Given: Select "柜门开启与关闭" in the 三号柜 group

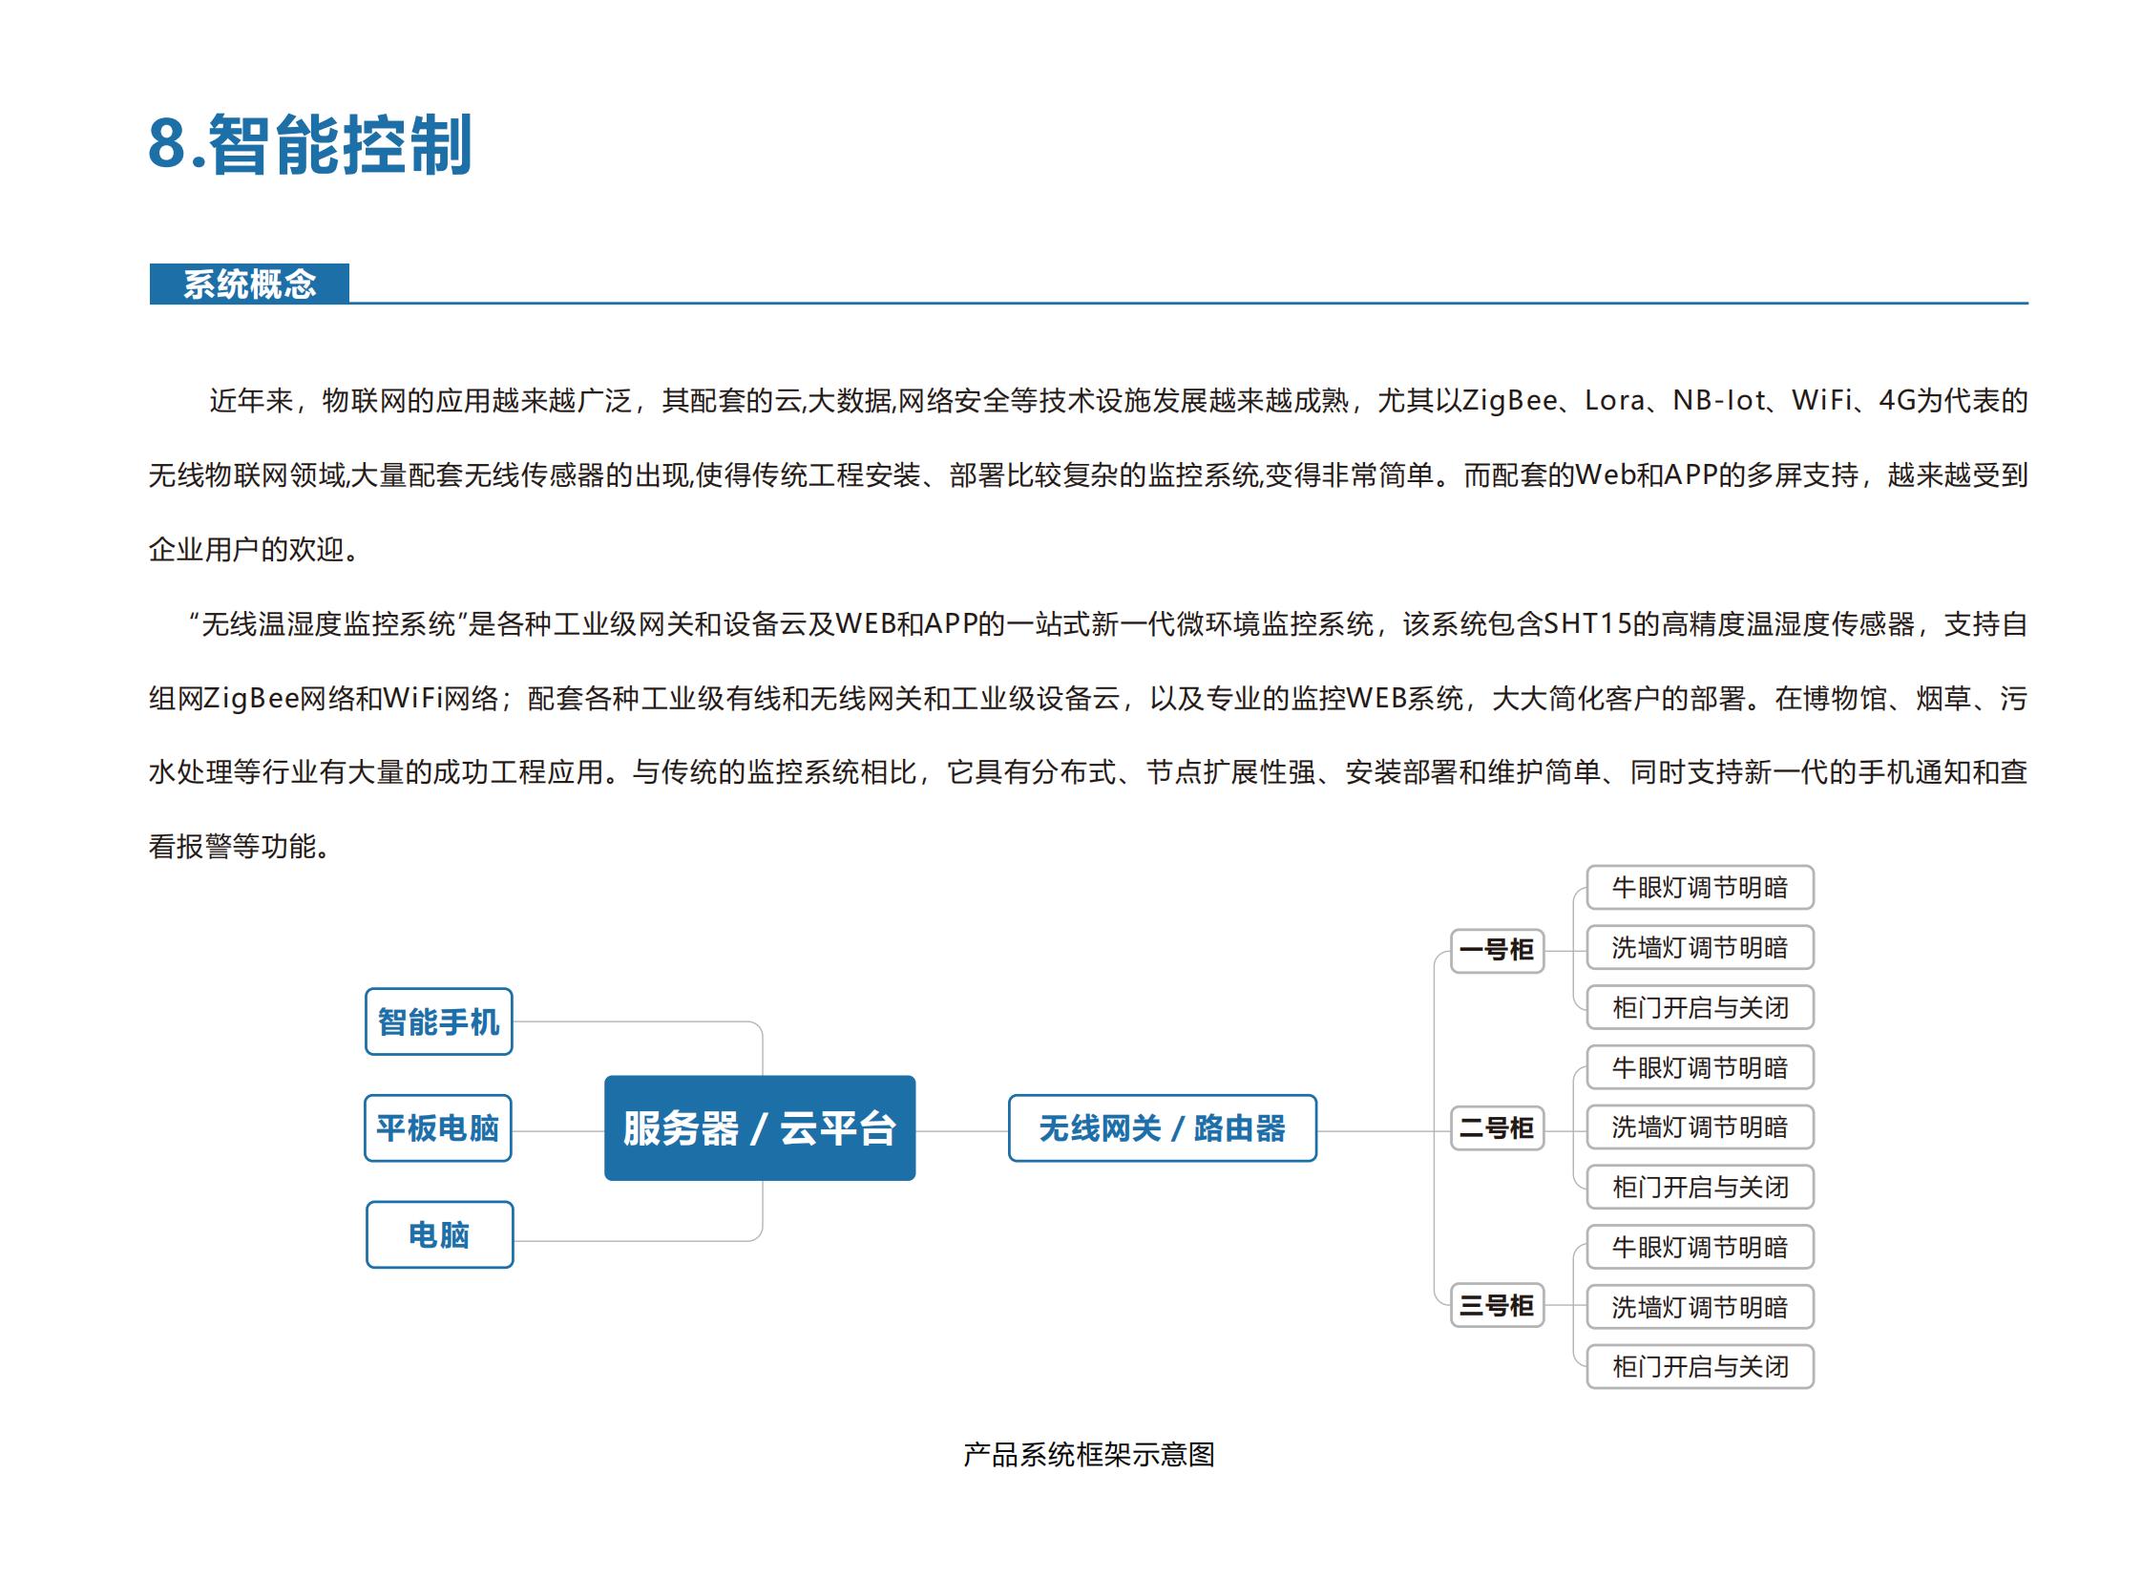Looking at the screenshot, I should (1699, 1367).
